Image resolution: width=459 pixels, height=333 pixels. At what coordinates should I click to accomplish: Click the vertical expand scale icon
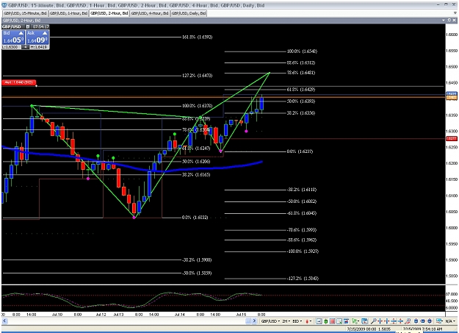pos(400,321)
